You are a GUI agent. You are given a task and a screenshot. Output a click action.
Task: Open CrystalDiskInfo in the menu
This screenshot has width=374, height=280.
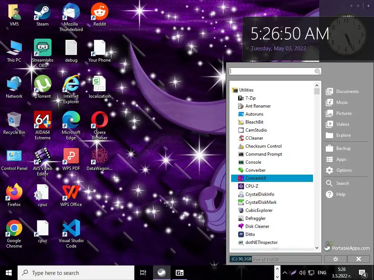coord(256,194)
